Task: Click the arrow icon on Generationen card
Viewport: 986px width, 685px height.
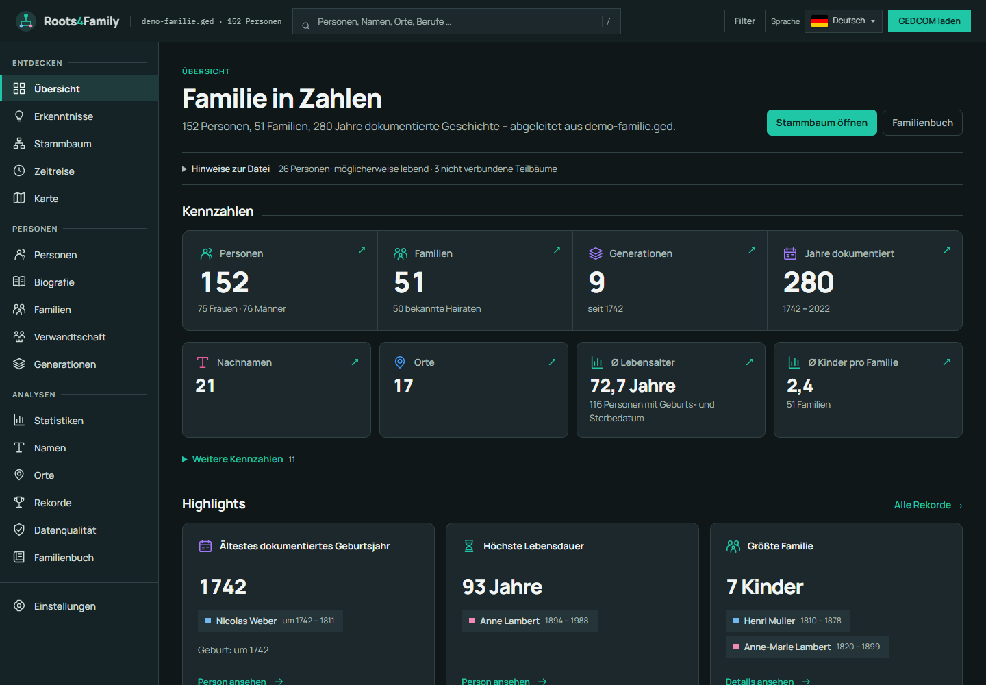Action: pyautogui.click(x=751, y=251)
